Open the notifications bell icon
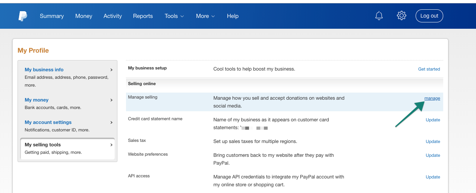The width and height of the screenshot is (476, 193). [379, 16]
